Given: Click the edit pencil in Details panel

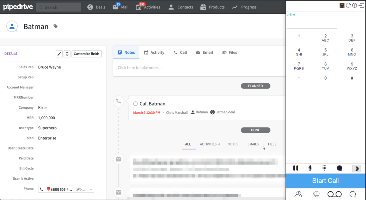Looking at the screenshot, I should pyautogui.click(x=59, y=54).
